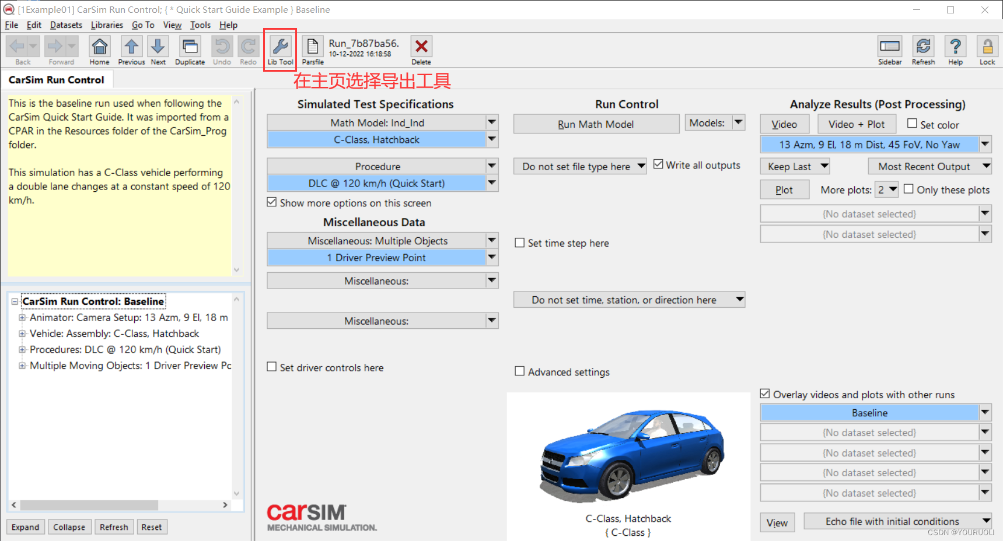This screenshot has height=541, width=1003.
Task: Click the Run Math Model button
Action: pyautogui.click(x=596, y=124)
